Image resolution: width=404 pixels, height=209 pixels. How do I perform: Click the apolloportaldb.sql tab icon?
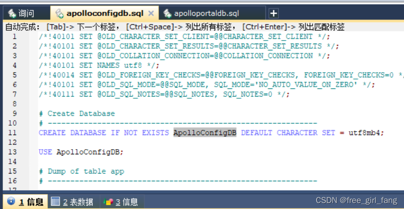[x=167, y=13]
